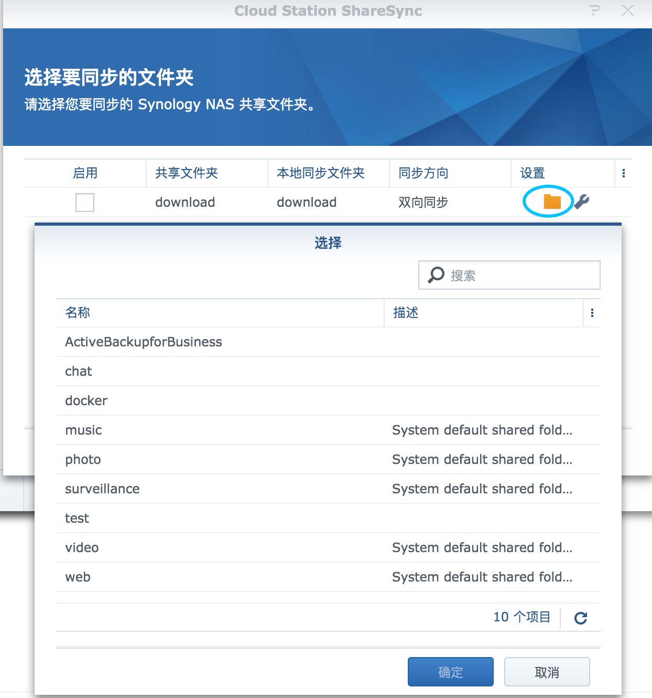Image resolution: width=652 pixels, height=698 pixels.
Task: Click the description text in the web row
Action: point(482,577)
